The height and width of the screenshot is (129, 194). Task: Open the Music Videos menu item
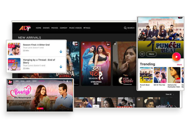[x=75, y=28]
